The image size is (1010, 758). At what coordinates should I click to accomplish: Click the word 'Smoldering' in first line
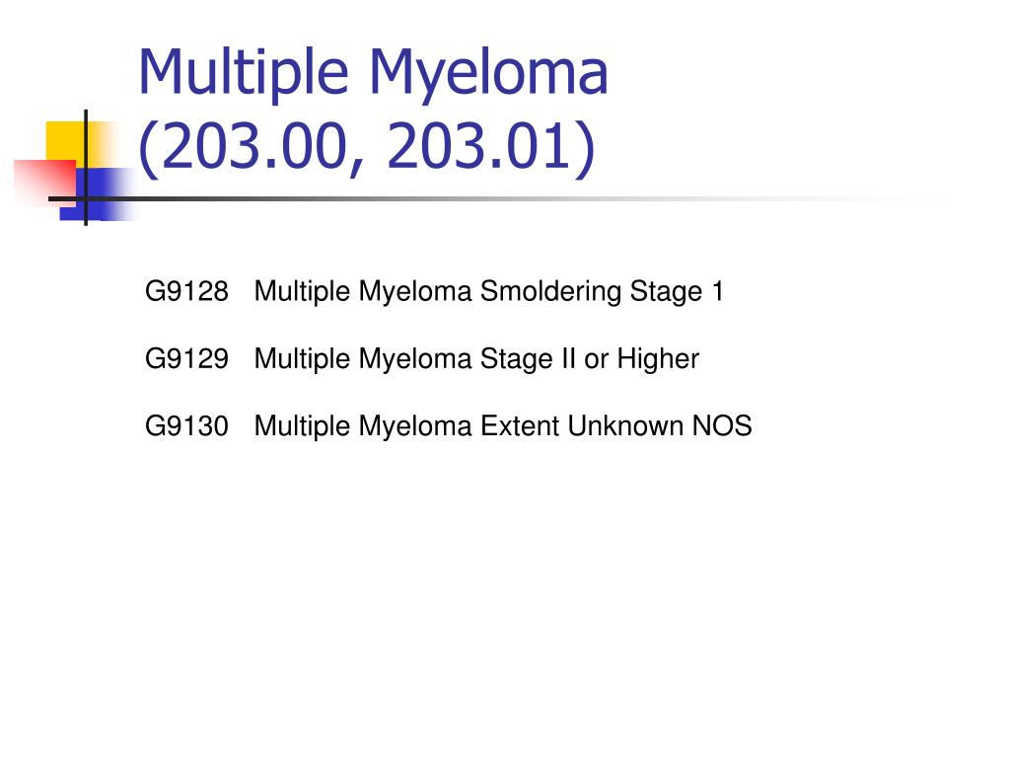click(x=550, y=291)
